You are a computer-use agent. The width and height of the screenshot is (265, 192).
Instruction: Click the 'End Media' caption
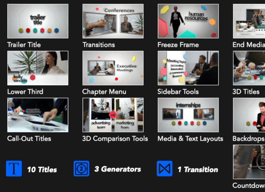249,45
